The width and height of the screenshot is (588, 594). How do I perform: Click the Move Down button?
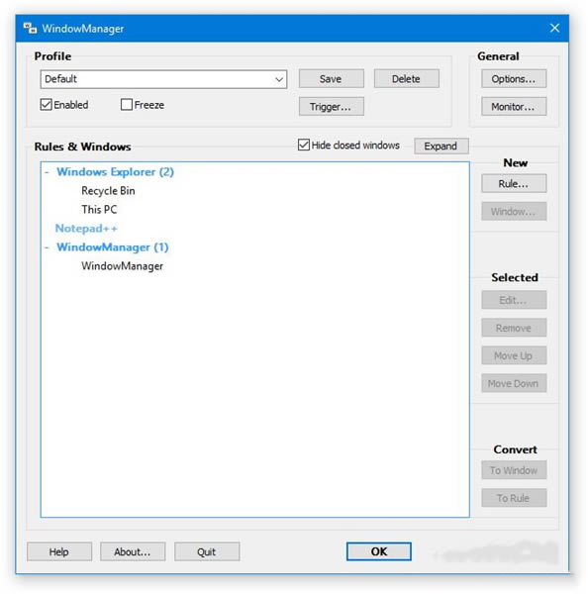coord(514,383)
